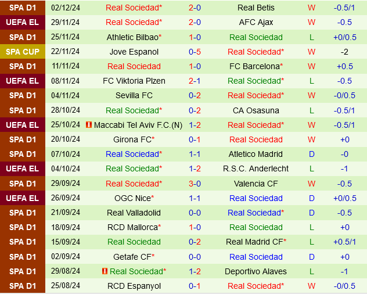Open the RCD Espanyol team page
The height and width of the screenshot is (294, 367).
pyautogui.click(x=134, y=286)
